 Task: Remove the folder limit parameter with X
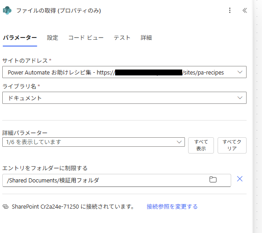tap(240, 179)
